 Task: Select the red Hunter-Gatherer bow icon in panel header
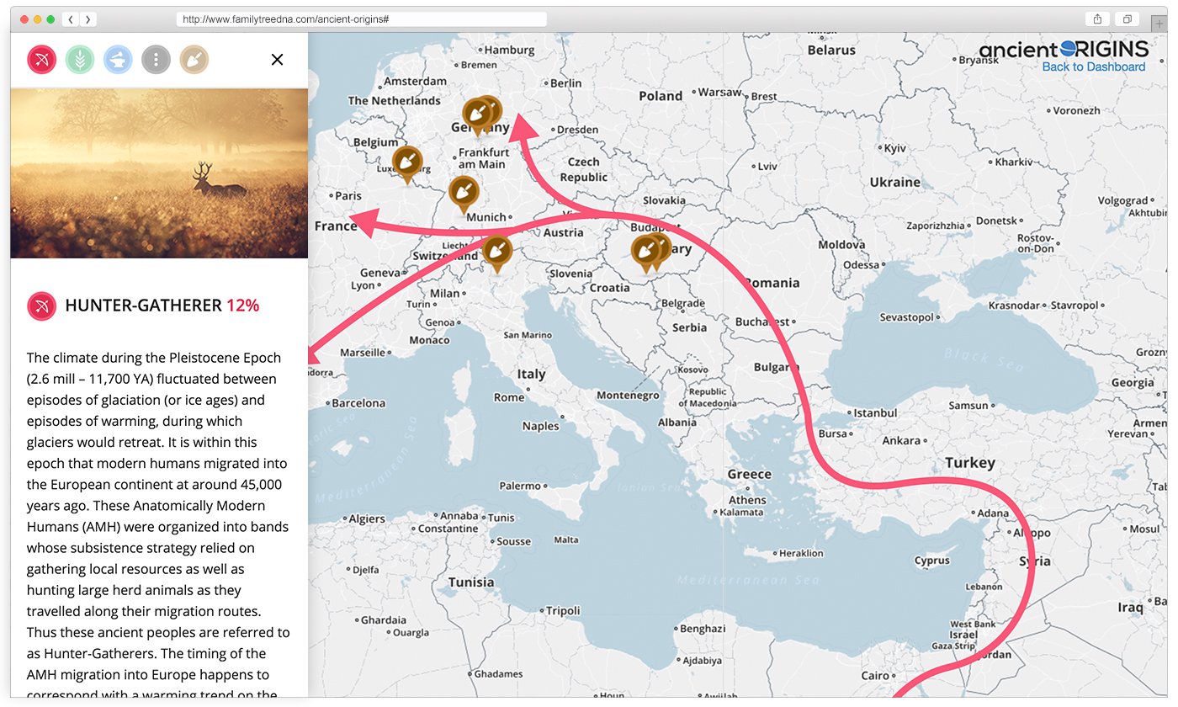[41, 60]
